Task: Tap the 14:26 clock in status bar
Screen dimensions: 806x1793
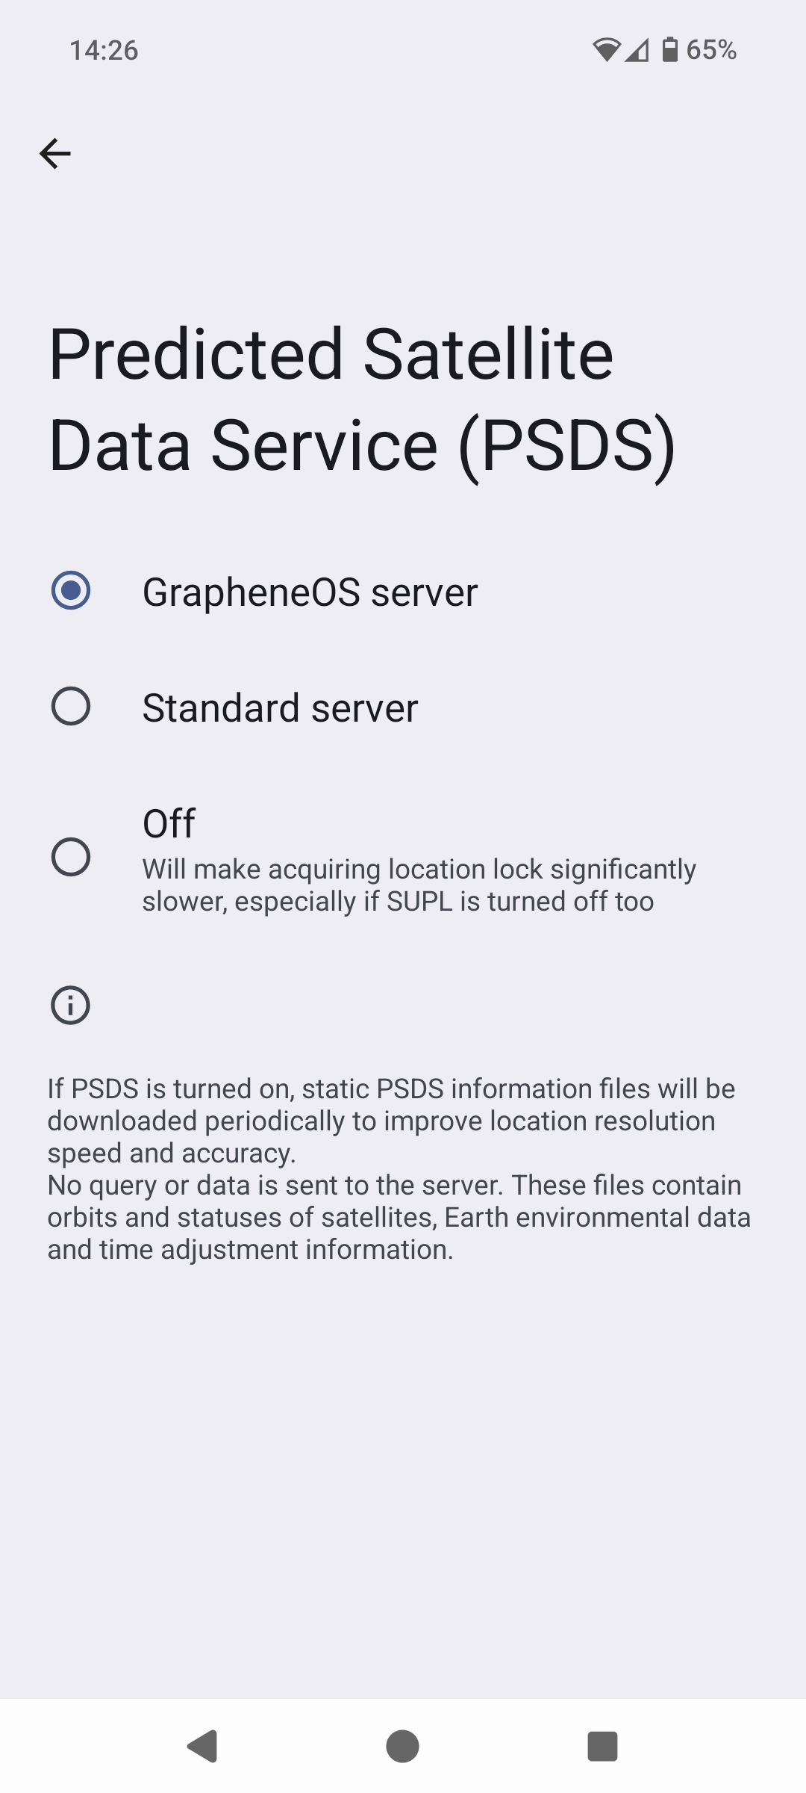Action: click(x=104, y=50)
